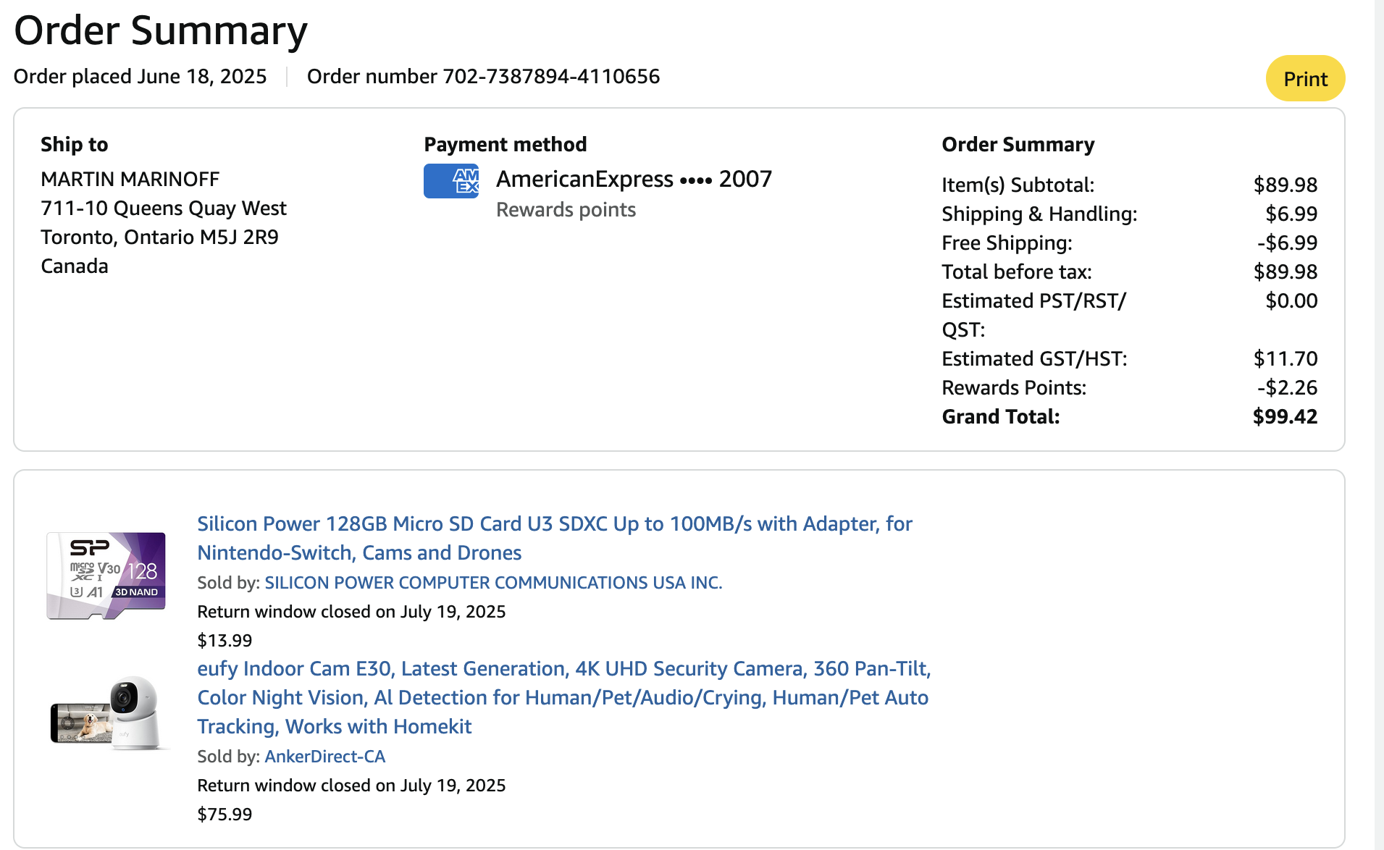Click the $75.99 camera price

tap(225, 815)
